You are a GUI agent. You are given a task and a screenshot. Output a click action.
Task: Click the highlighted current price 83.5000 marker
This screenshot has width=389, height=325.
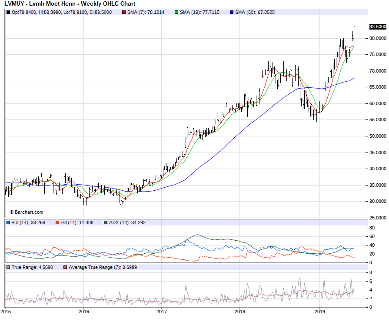point(378,27)
